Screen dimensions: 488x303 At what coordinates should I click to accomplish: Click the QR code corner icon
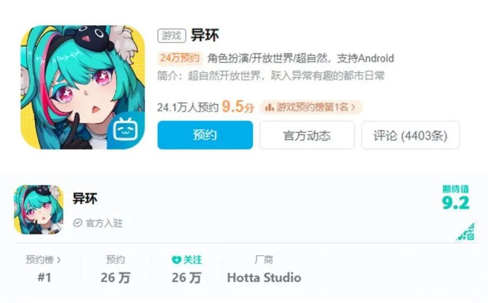click(466, 232)
